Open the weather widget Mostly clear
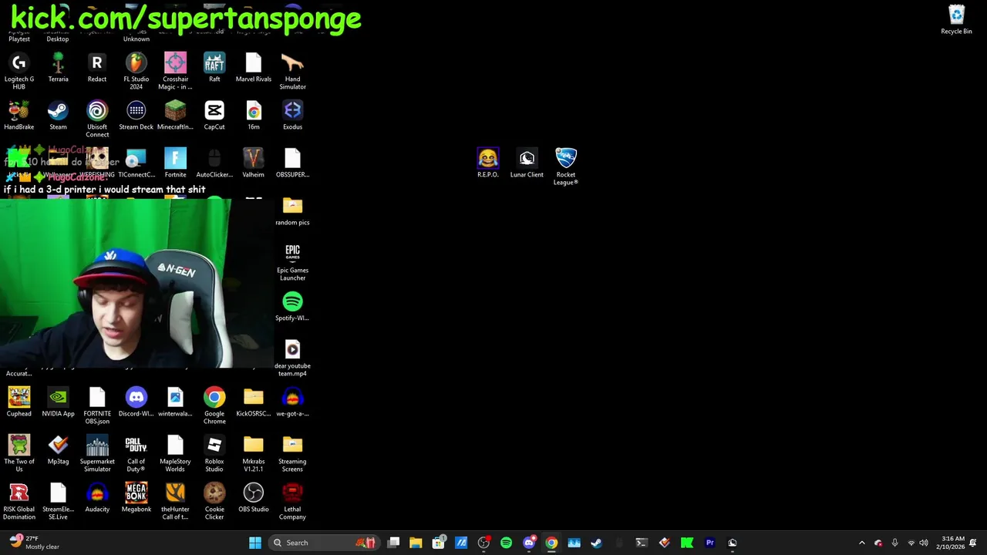Viewport: 987px width, 555px height. [34, 543]
